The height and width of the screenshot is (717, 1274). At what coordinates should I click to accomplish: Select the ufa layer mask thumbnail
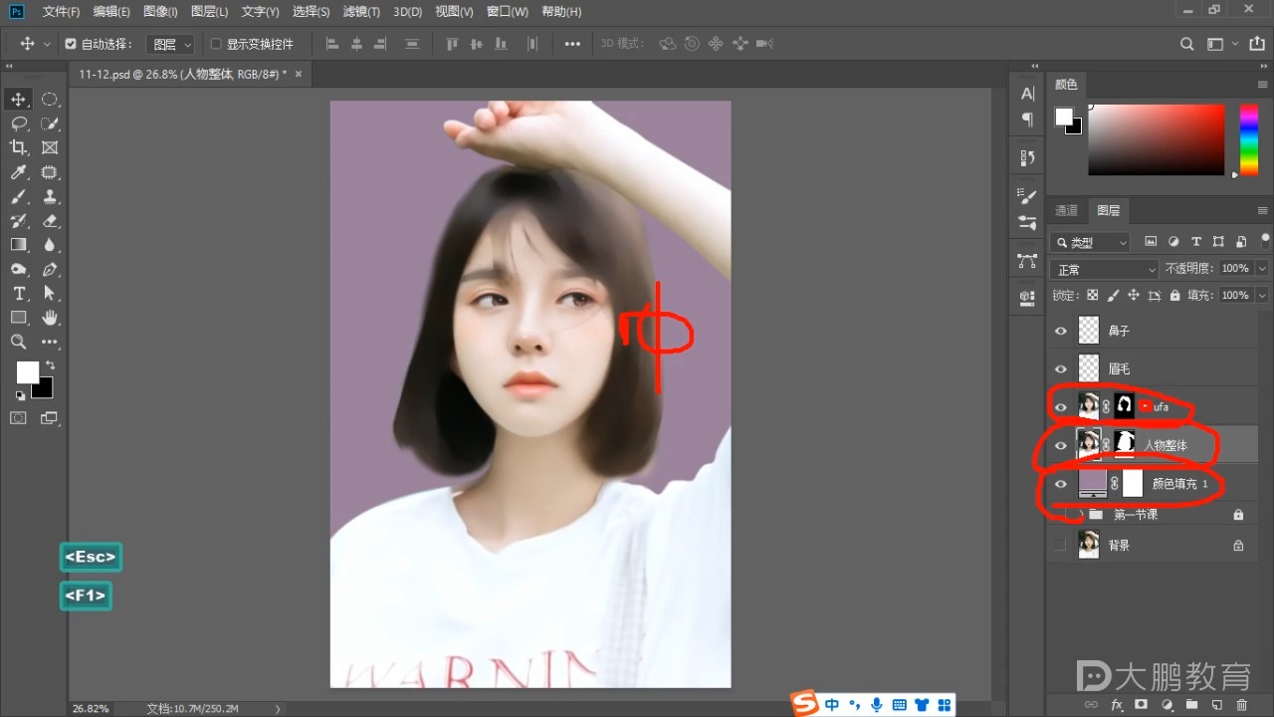click(1125, 405)
